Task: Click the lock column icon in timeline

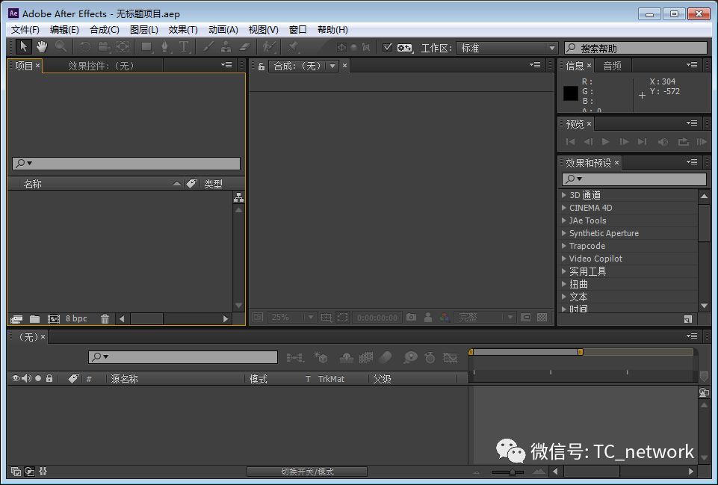Action: 49,379
